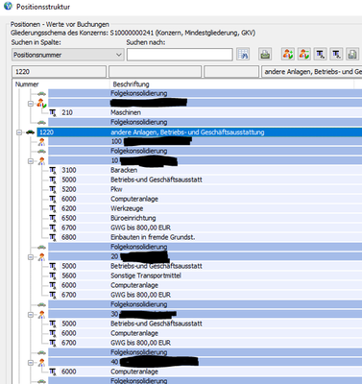Click the person icon with checkmark above 210 Maschinen
The image size is (362, 384).
[41, 103]
